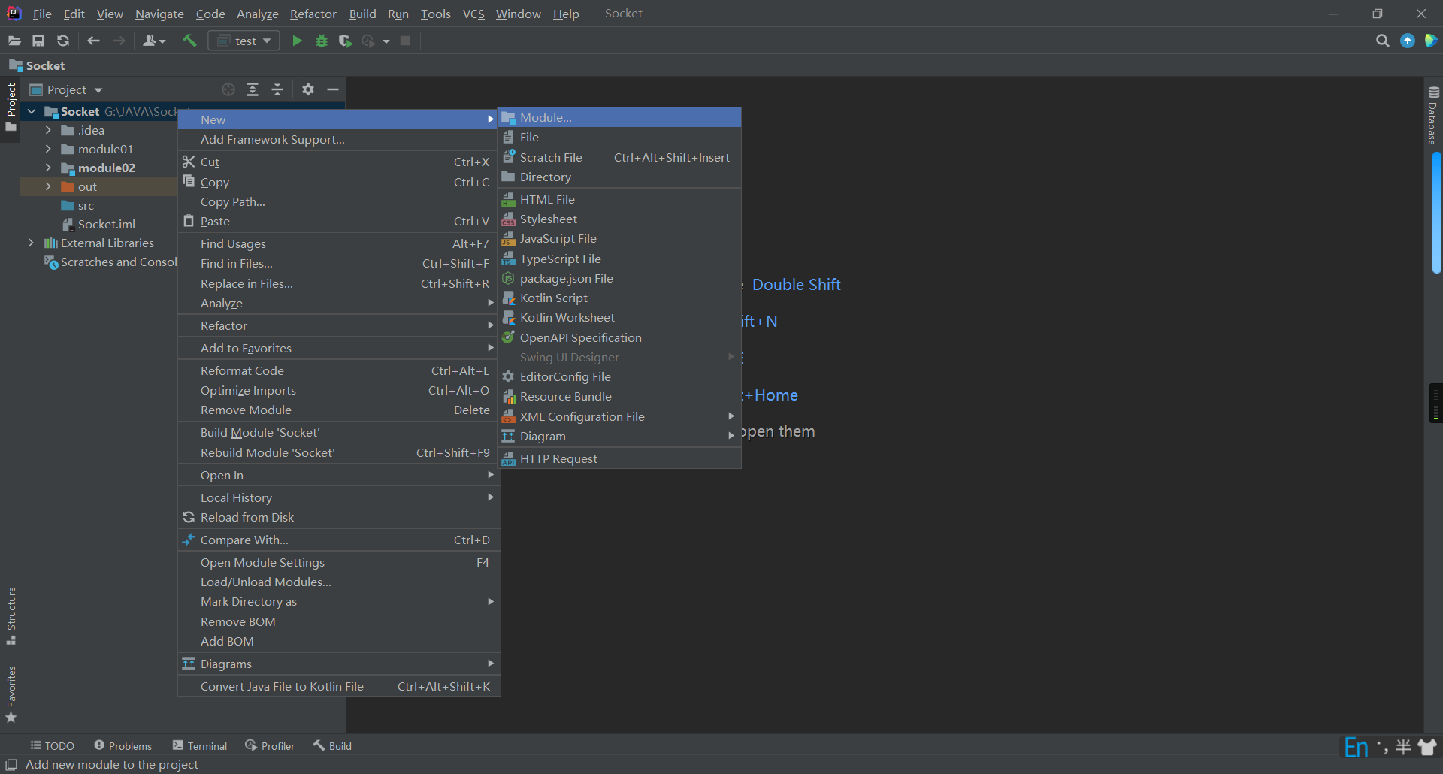
Task: Open Search Everywhere magnifier icon
Action: (1382, 41)
